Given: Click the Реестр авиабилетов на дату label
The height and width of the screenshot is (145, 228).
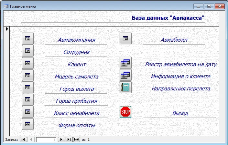Looking at the screenshot, I should click(181, 64).
